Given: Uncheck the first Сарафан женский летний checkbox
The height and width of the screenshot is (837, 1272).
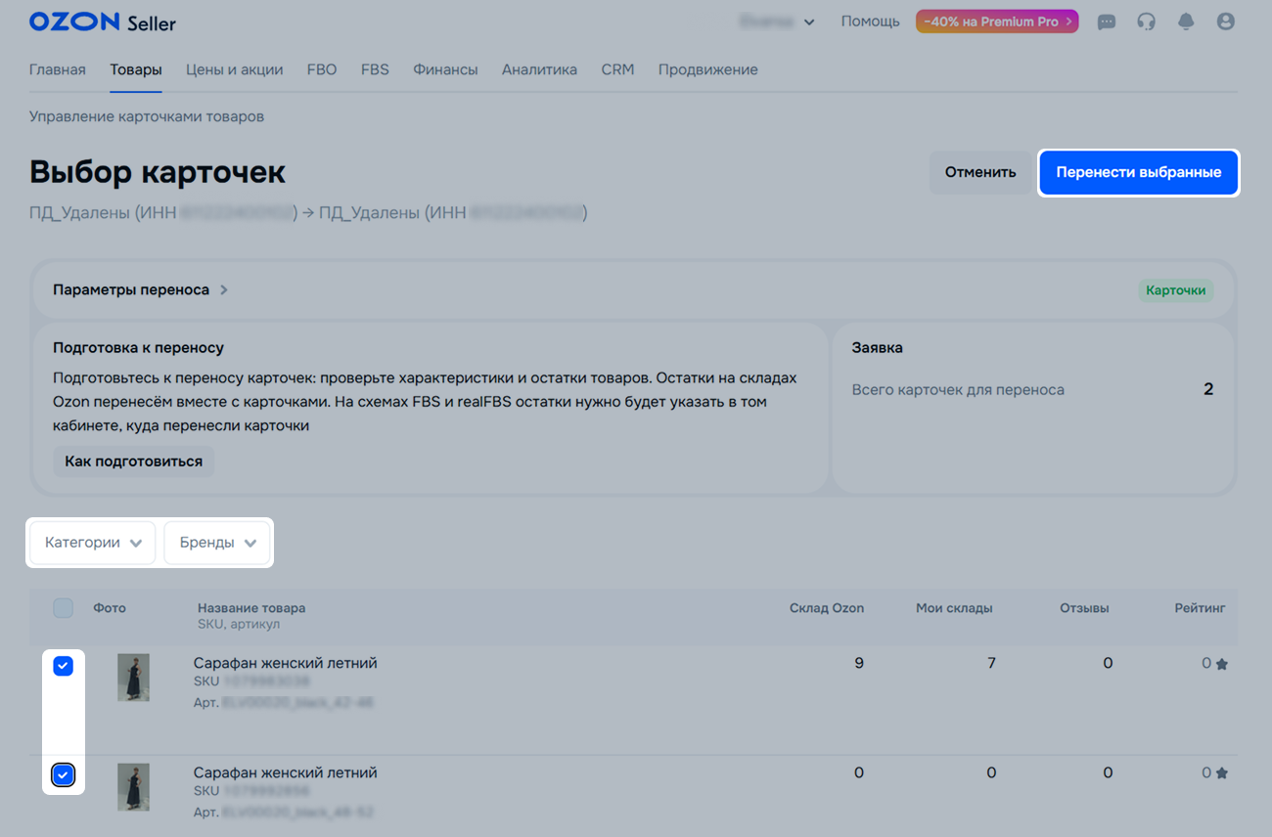Looking at the screenshot, I should tap(63, 666).
